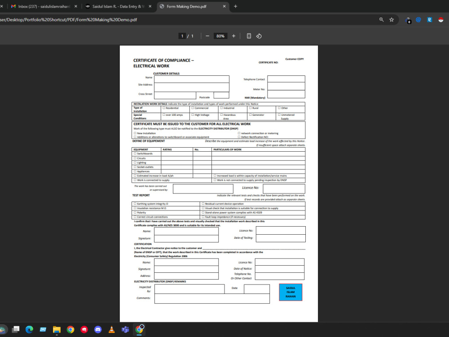
Task: Click the DNSP Comments input field
Action: 212,299
